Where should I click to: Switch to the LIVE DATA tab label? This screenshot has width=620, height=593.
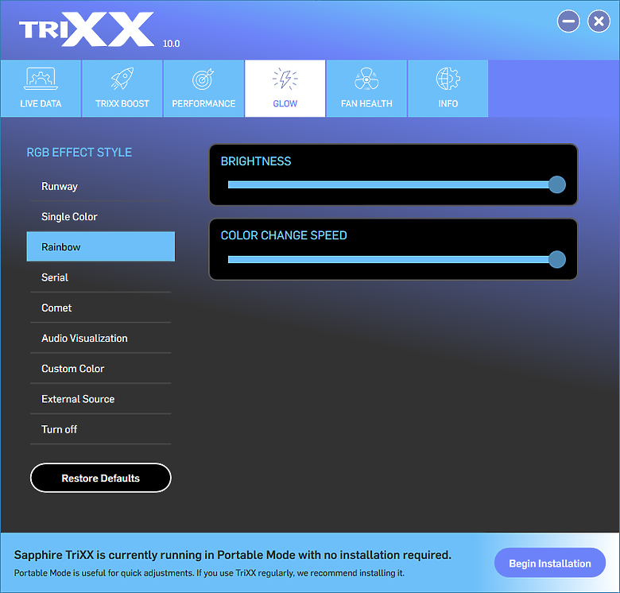pos(41,103)
